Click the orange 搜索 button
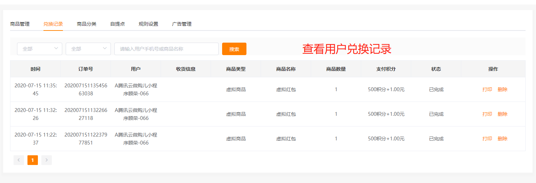The image size is (536, 183). click(234, 49)
